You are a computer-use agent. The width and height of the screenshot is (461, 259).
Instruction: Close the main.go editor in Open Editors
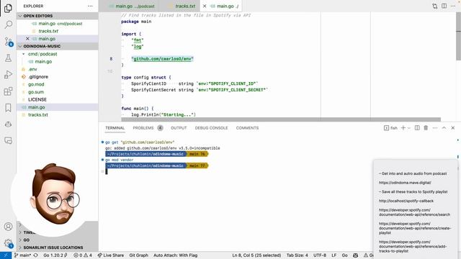[x=27, y=38]
